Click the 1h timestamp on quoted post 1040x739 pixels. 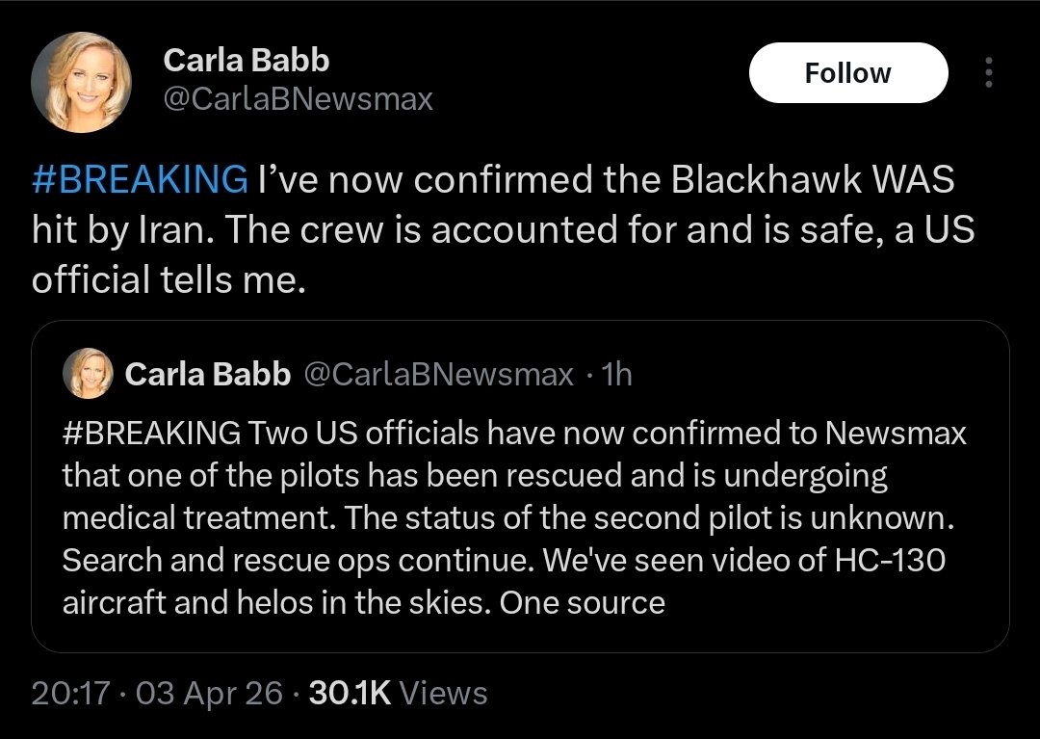615,374
